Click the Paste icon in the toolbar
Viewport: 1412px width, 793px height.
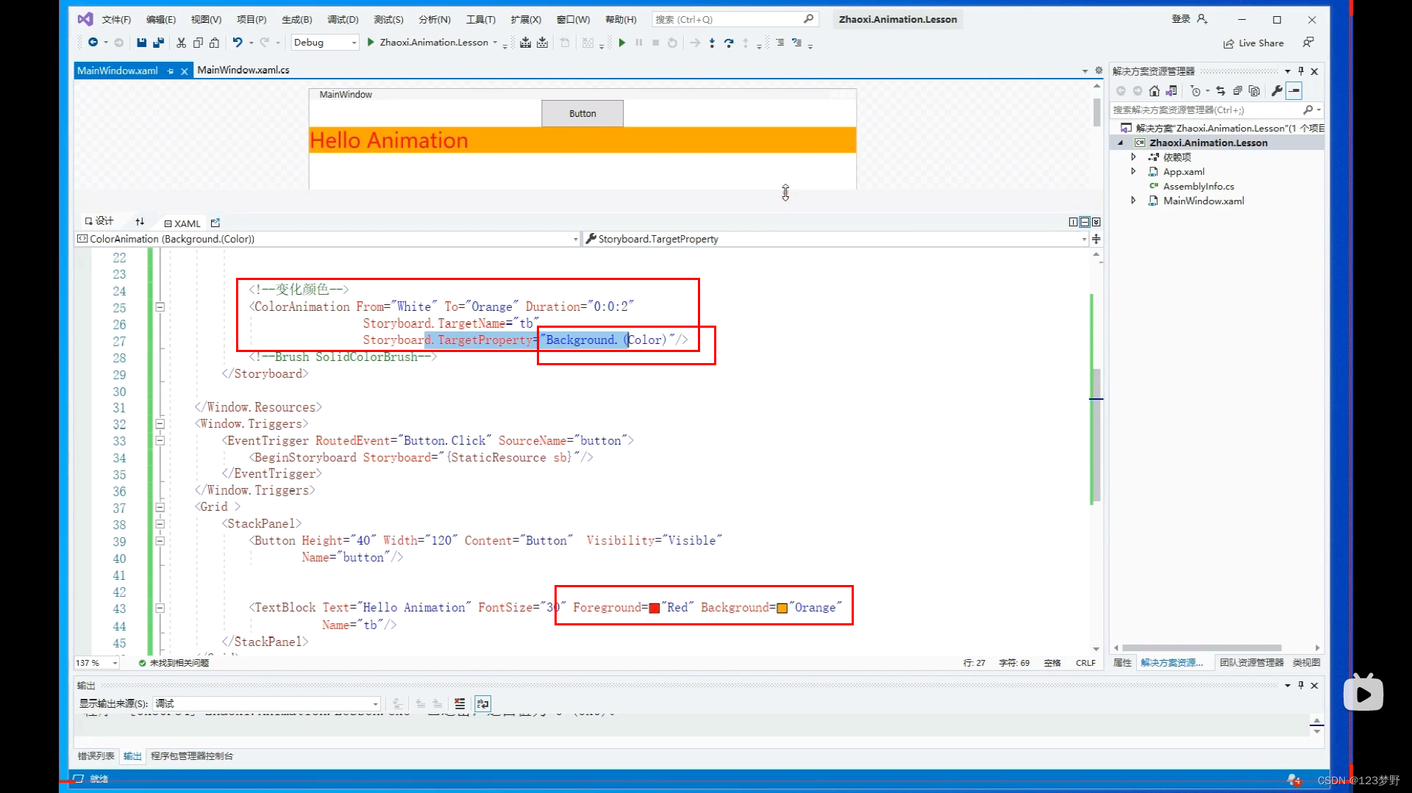point(214,43)
